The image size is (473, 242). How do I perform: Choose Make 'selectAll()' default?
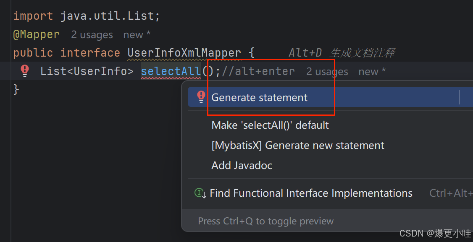270,125
